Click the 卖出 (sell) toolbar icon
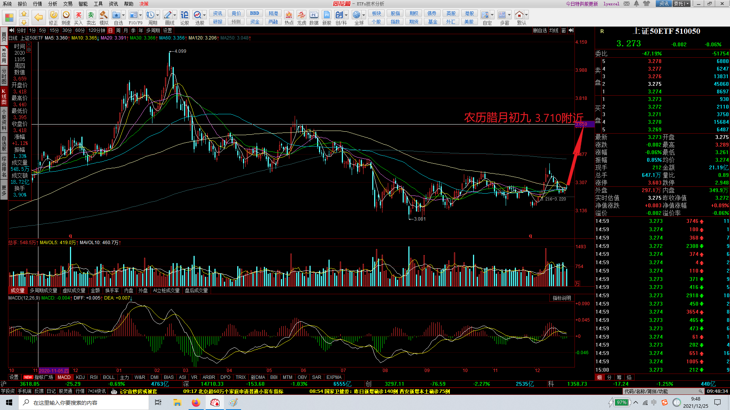Screen dimensions: 730x410 click(x=91, y=15)
